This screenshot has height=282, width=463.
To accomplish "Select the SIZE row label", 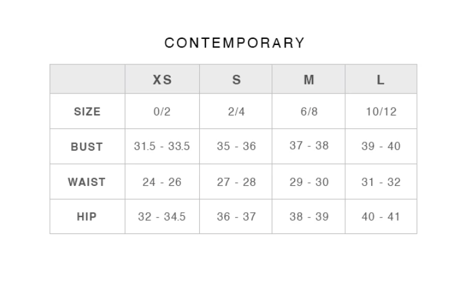I will point(87,112).
